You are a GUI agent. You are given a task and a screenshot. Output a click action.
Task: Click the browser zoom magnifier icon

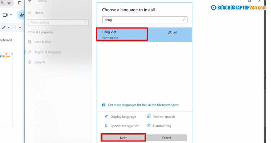point(2,3)
